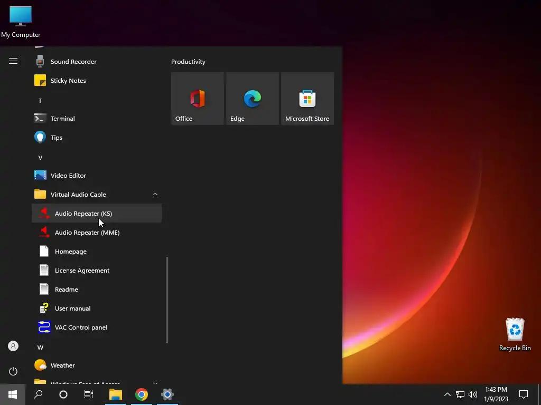Launch Audio Repeater (KS)
541x405 pixels.
point(97,214)
